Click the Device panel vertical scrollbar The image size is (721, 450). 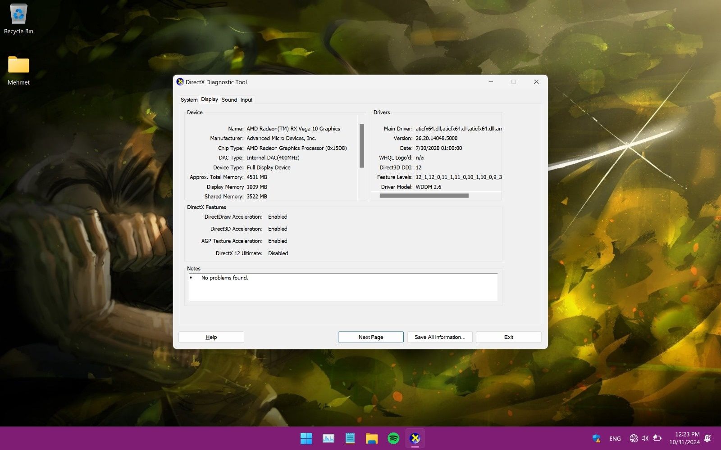(361, 145)
